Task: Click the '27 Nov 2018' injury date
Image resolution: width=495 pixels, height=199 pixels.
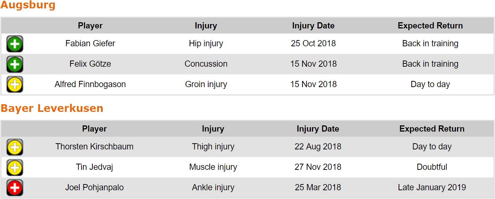Action: 318,167
